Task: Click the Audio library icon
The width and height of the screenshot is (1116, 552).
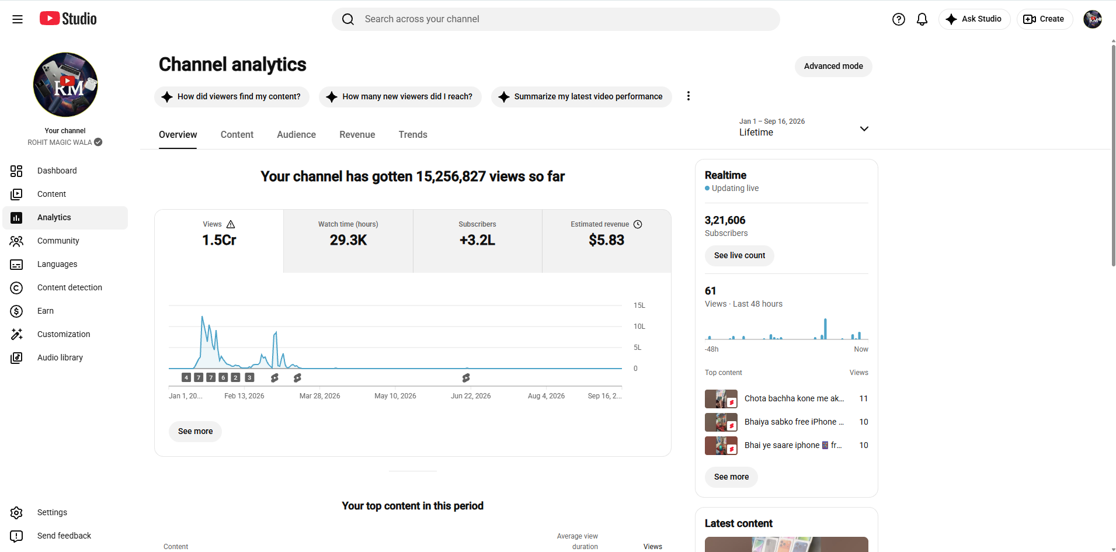Action: [16, 357]
